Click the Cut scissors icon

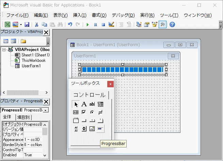(x=36, y=24)
